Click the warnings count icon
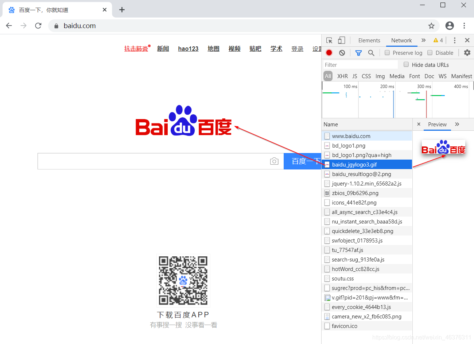 [x=438, y=41]
